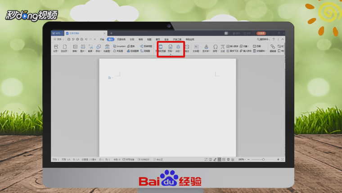This screenshot has height=193, width=342.
Task: Open the 视图 view tab
Action: click(x=149, y=39)
